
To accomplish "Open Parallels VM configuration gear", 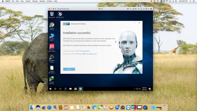I will click(151, 9).
